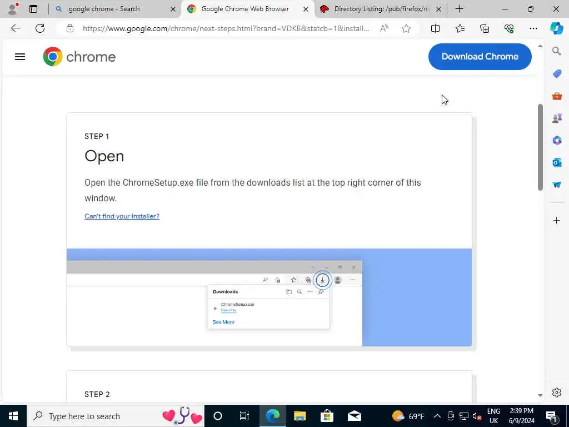The height and width of the screenshot is (427, 569).
Task: Open the Can't find your installer? link
Action: pos(122,216)
